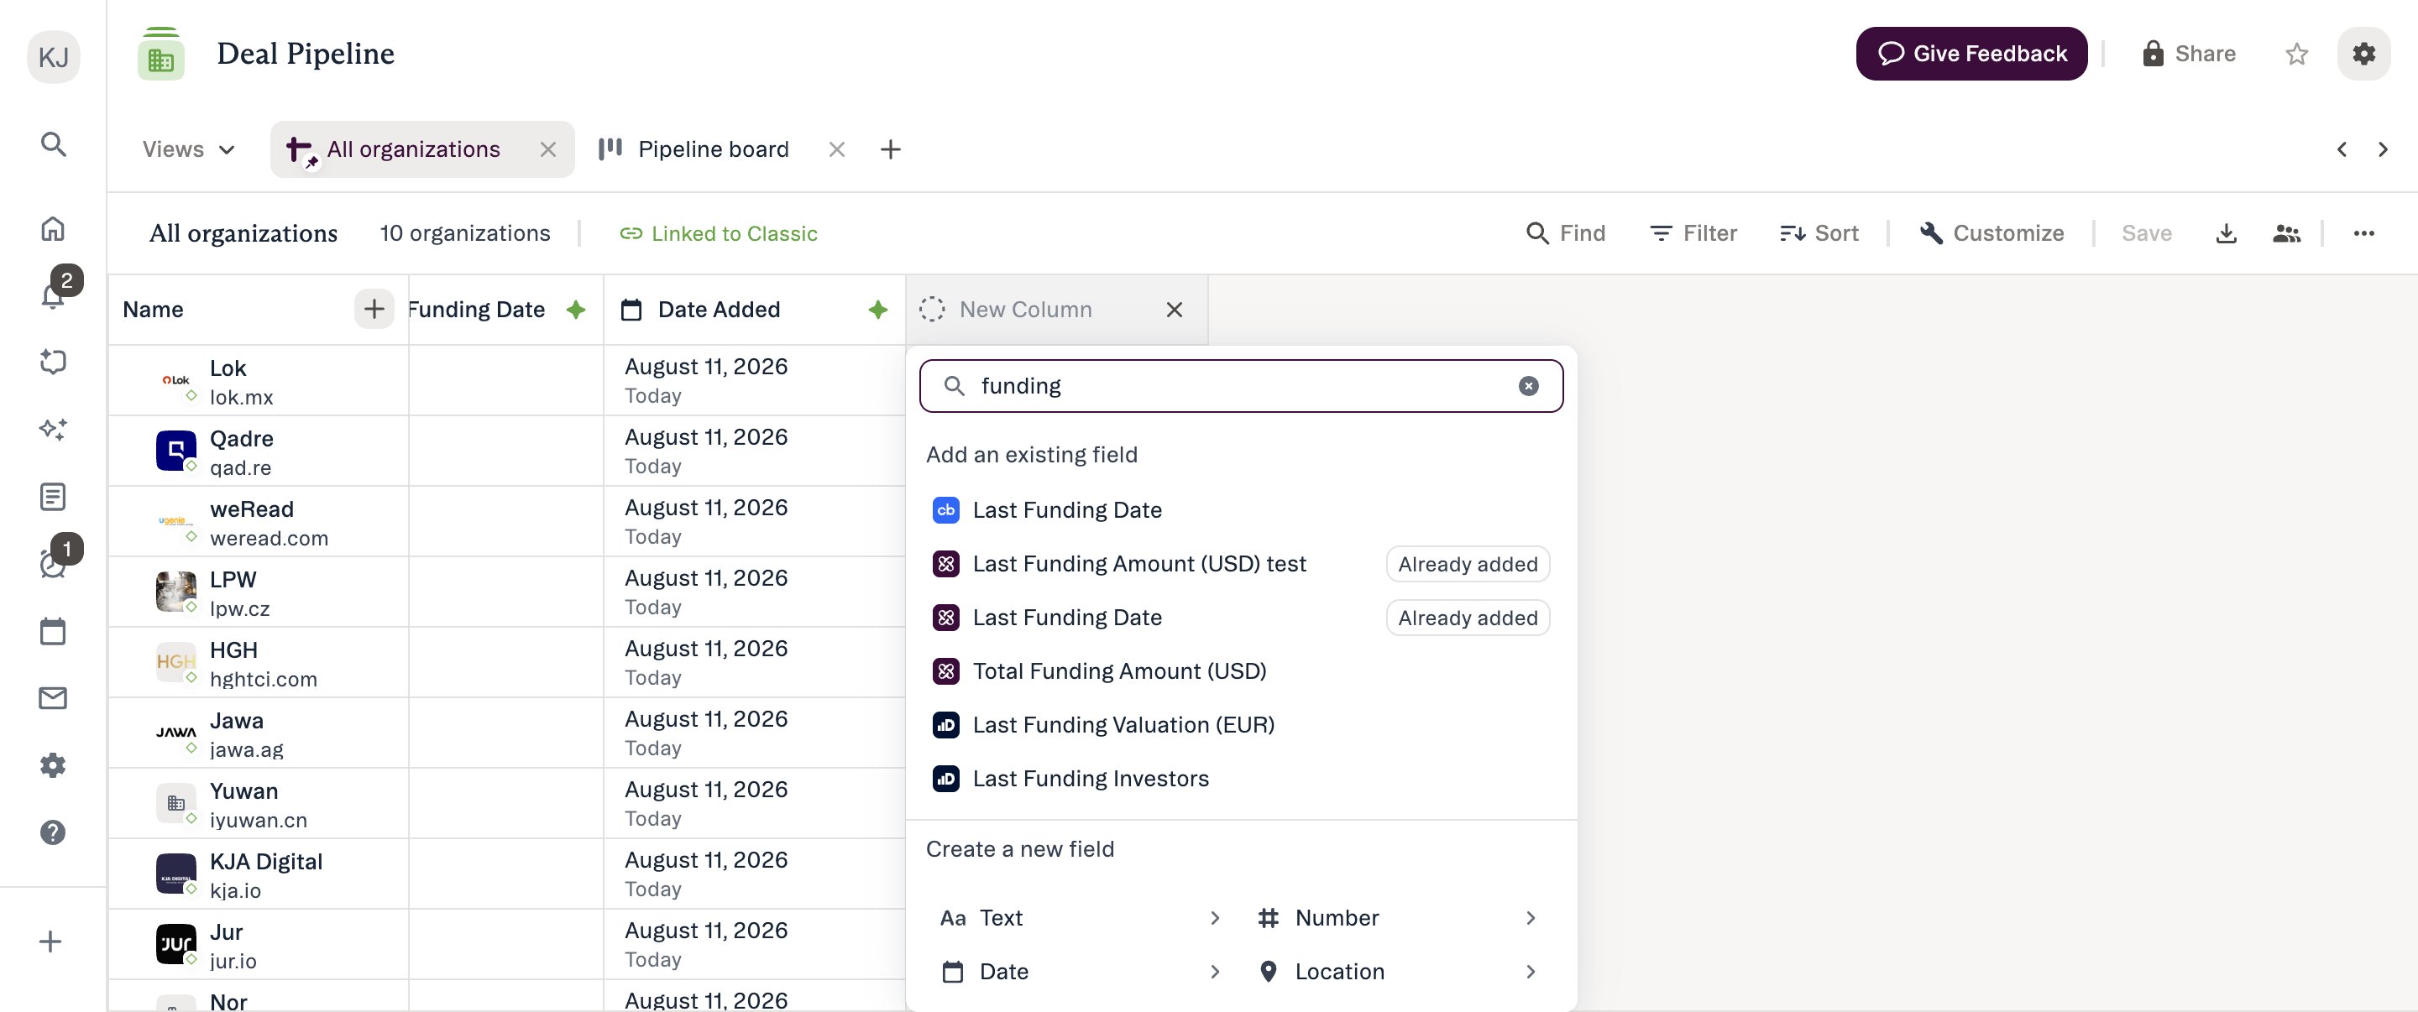
Task: Open the three-dot more options menu
Action: (2363, 233)
